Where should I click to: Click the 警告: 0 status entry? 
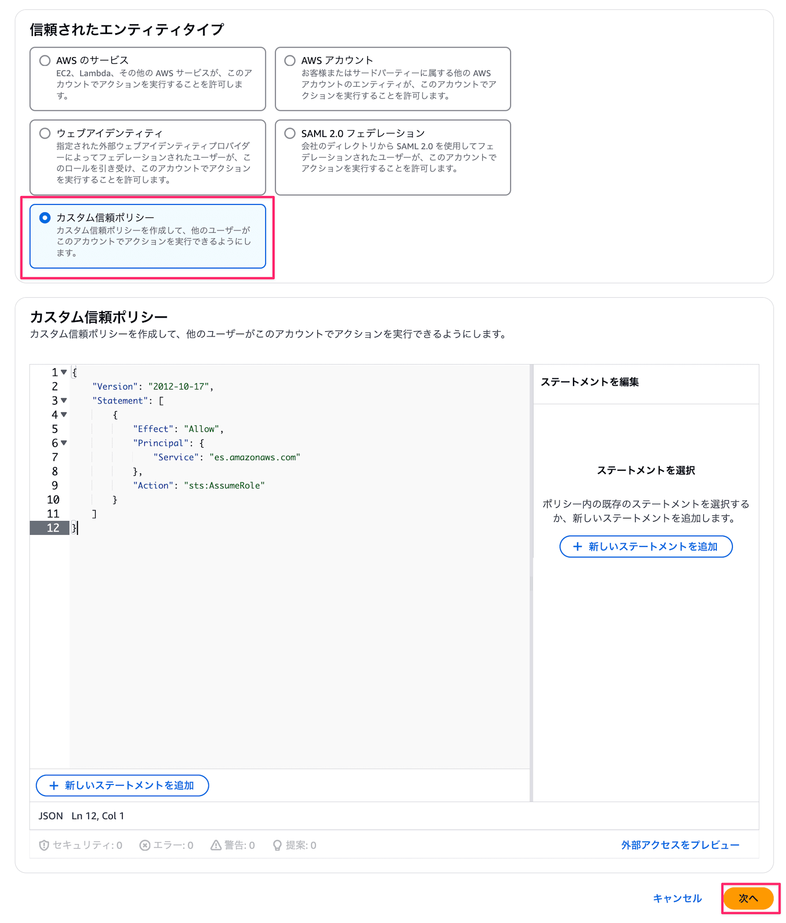(x=233, y=845)
